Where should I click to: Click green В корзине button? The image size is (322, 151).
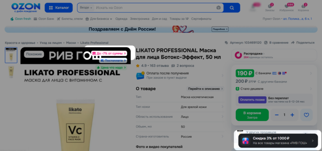tap(252, 115)
